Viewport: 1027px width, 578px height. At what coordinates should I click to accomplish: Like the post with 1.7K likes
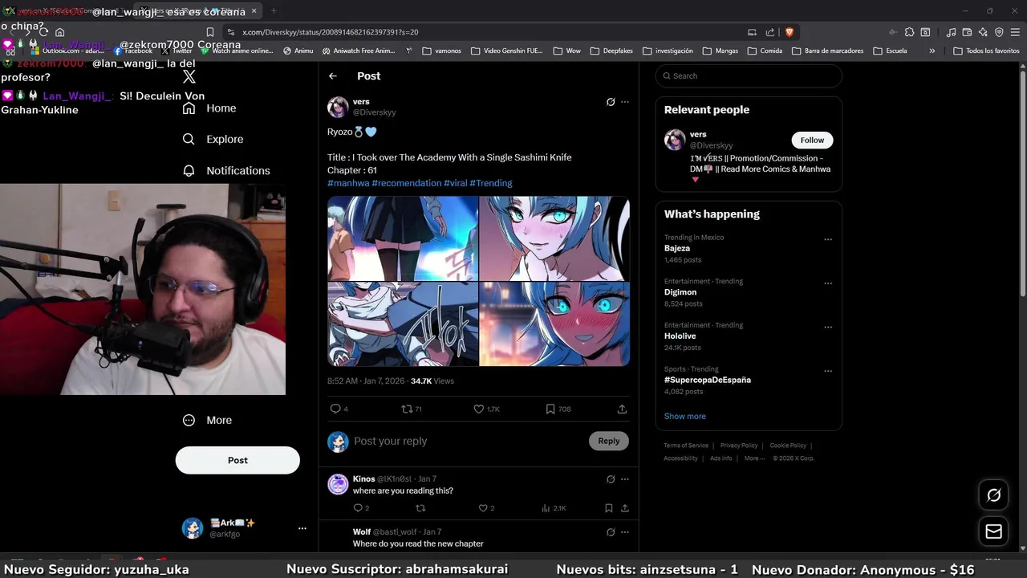479,409
